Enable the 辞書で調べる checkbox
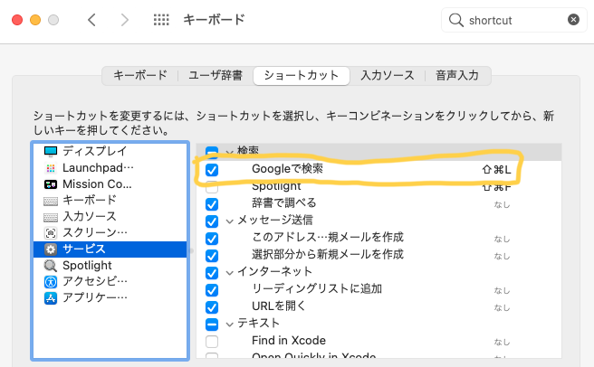Viewport: 594px width, 367px height. pos(212,202)
